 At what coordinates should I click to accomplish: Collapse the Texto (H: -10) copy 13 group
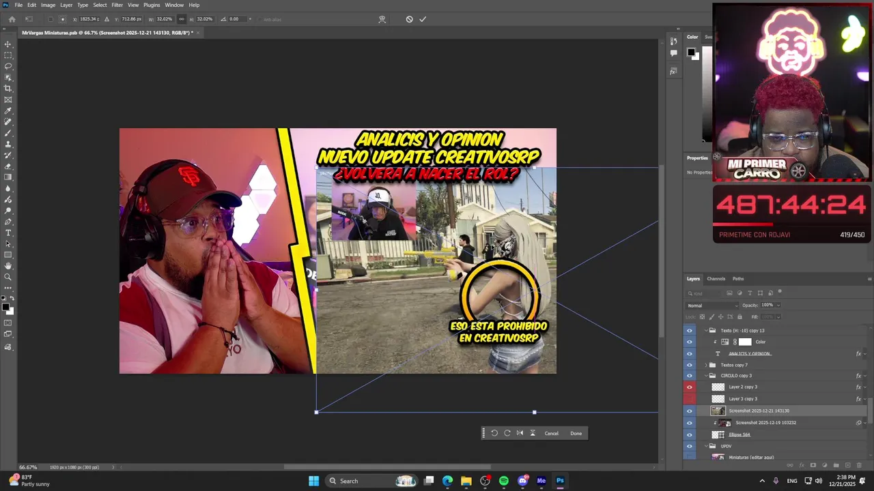pyautogui.click(x=706, y=331)
